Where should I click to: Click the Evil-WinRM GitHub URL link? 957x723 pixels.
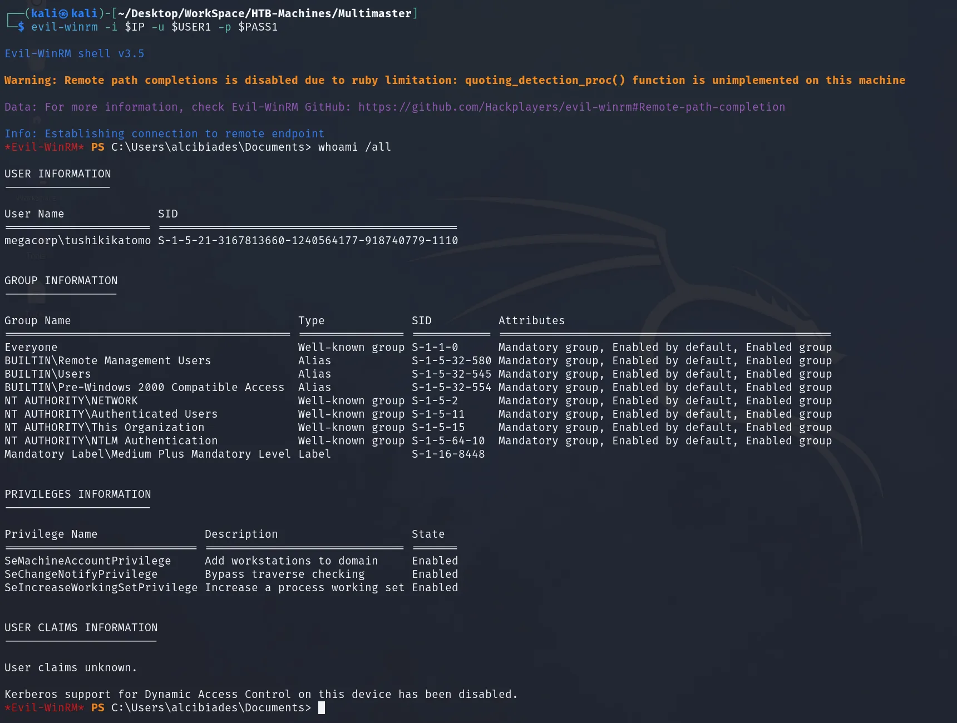[x=571, y=107]
